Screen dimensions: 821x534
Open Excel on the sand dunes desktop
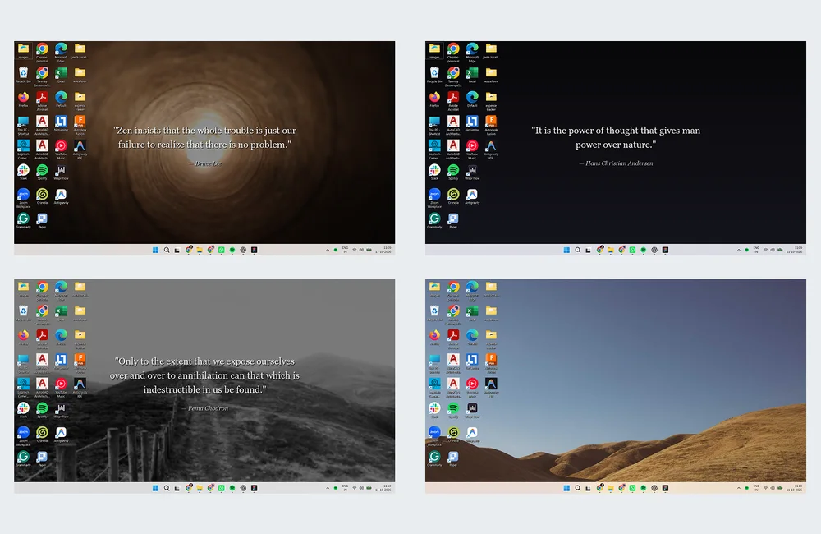[x=472, y=311]
